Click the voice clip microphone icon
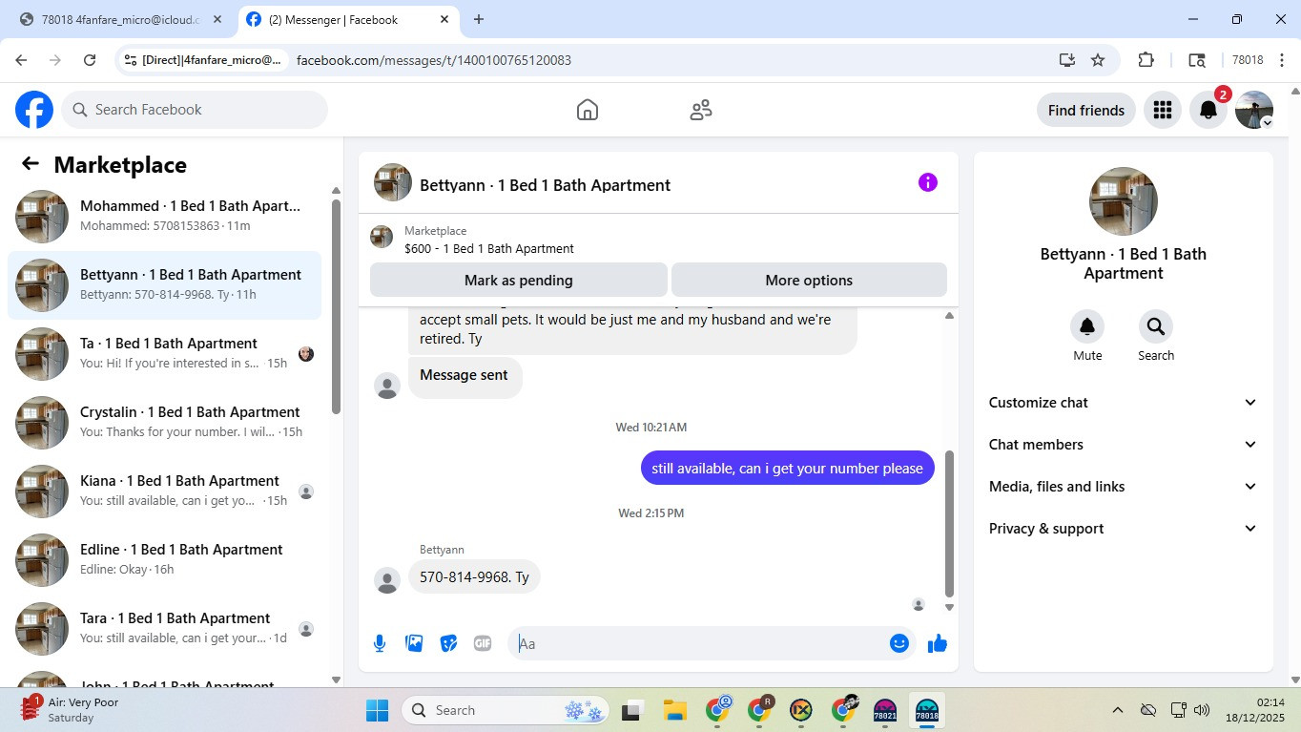 pos(380,643)
